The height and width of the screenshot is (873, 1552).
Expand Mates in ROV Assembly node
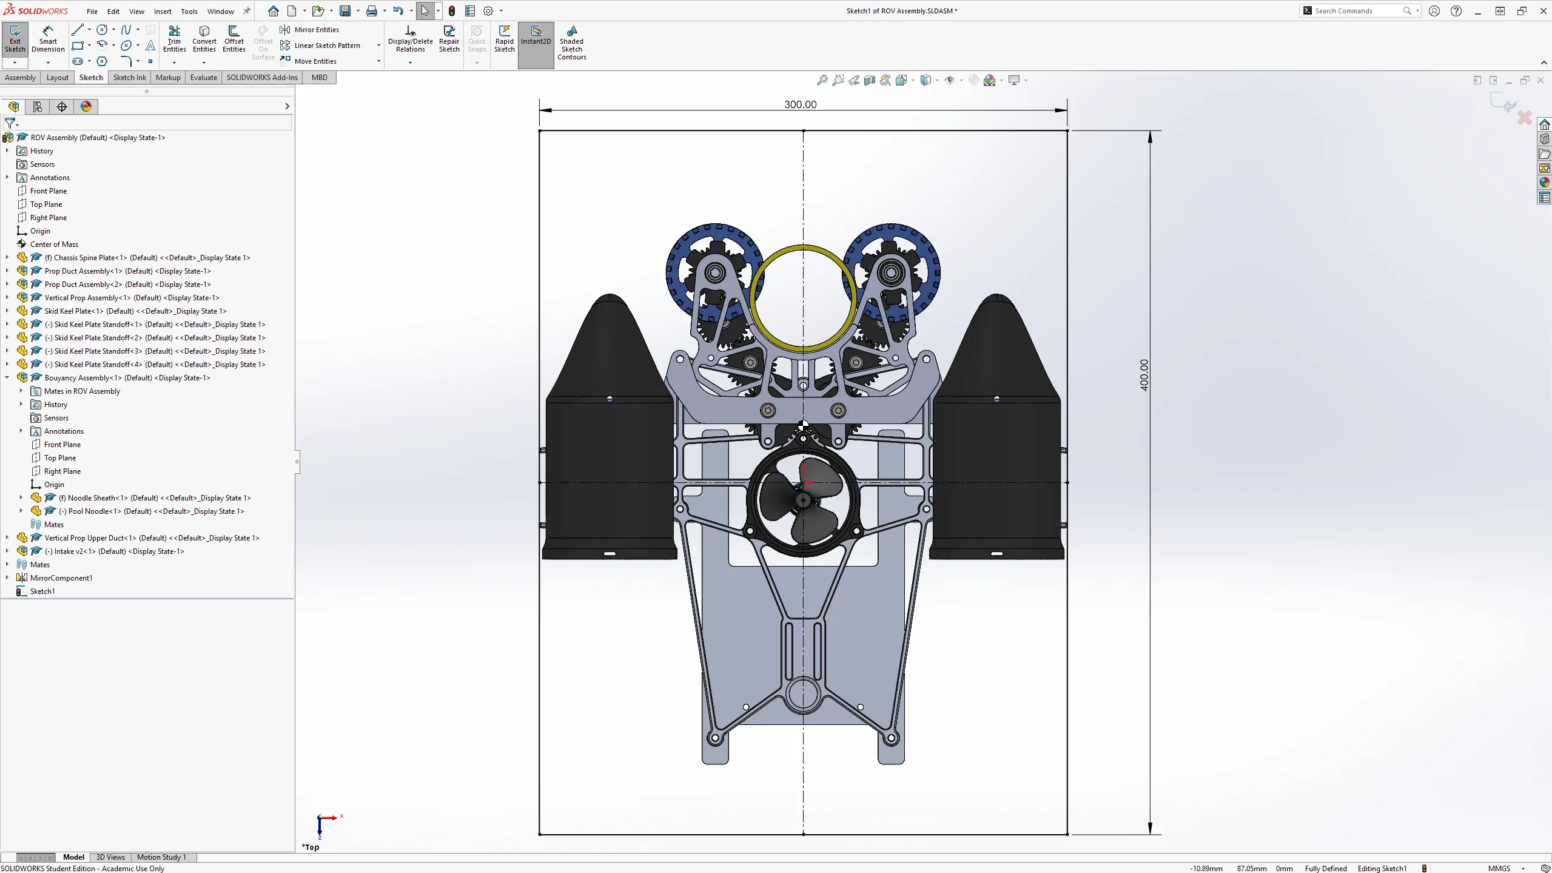tap(21, 391)
